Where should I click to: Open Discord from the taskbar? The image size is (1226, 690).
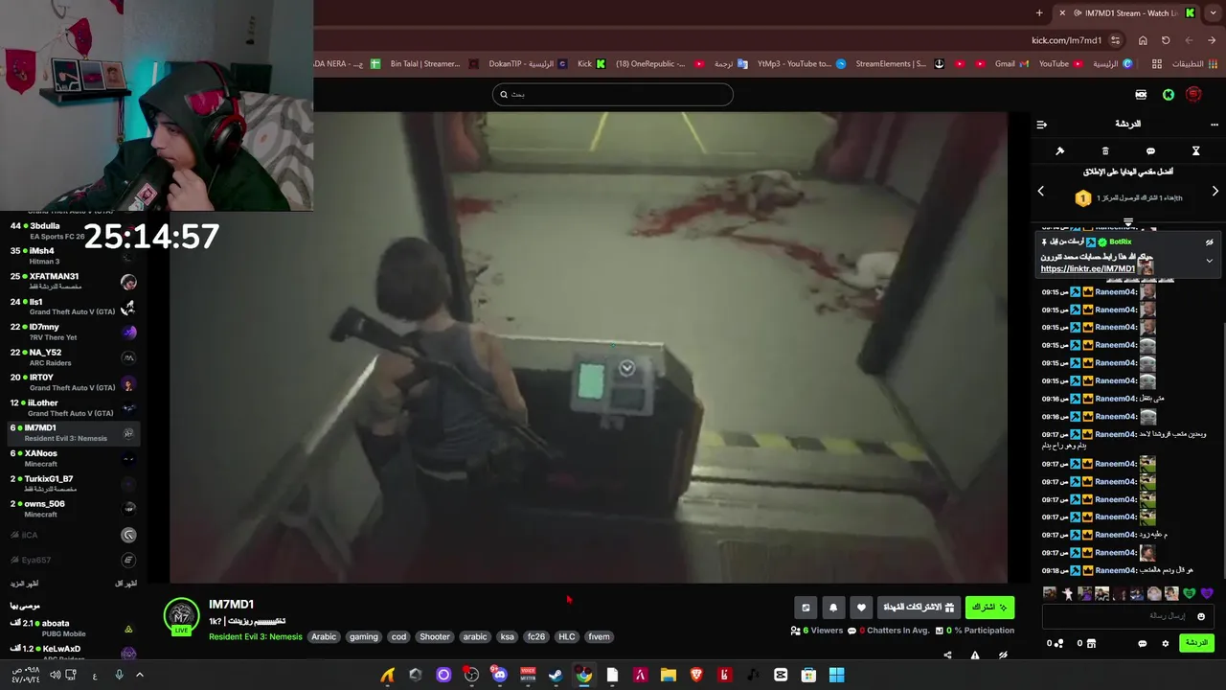(x=500, y=675)
